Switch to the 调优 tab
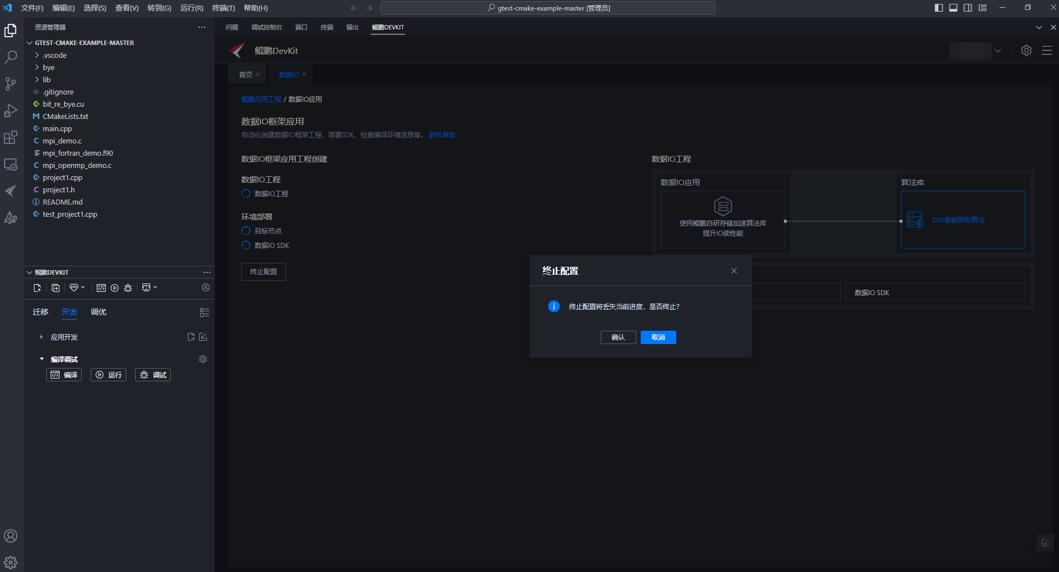 pyautogui.click(x=98, y=312)
